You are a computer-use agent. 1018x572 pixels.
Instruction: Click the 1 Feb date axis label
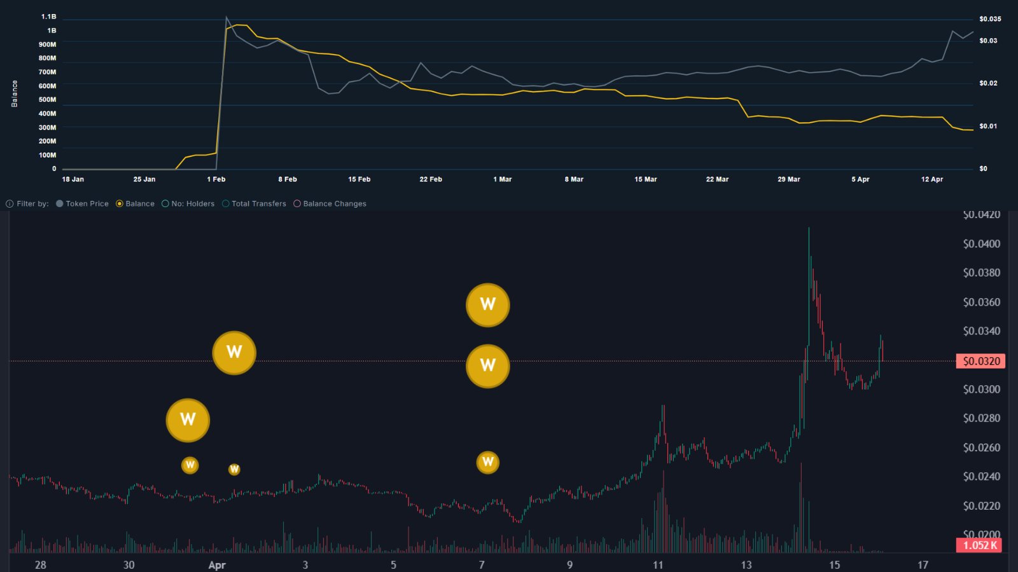tap(216, 179)
